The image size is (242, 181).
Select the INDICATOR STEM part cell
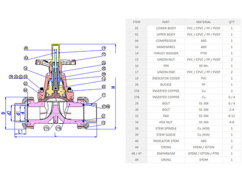[x=166, y=141]
